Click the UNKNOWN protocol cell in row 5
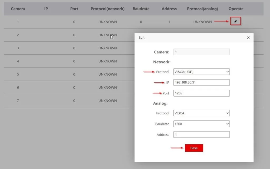This screenshot has height=169, width=270. 108,74
